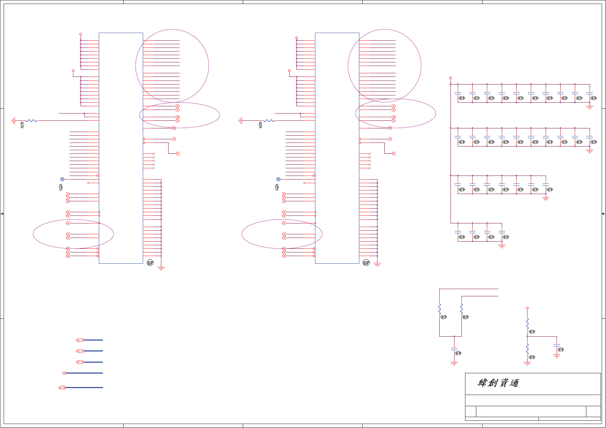The width and height of the screenshot is (606, 428).
Task: Click input port on stepped wire right of right IC
Action: point(394,154)
